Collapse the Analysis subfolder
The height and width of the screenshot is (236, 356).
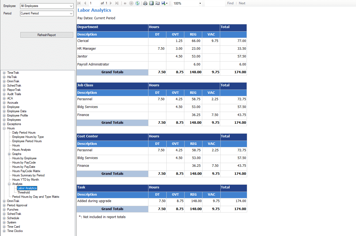[x=9, y=184]
